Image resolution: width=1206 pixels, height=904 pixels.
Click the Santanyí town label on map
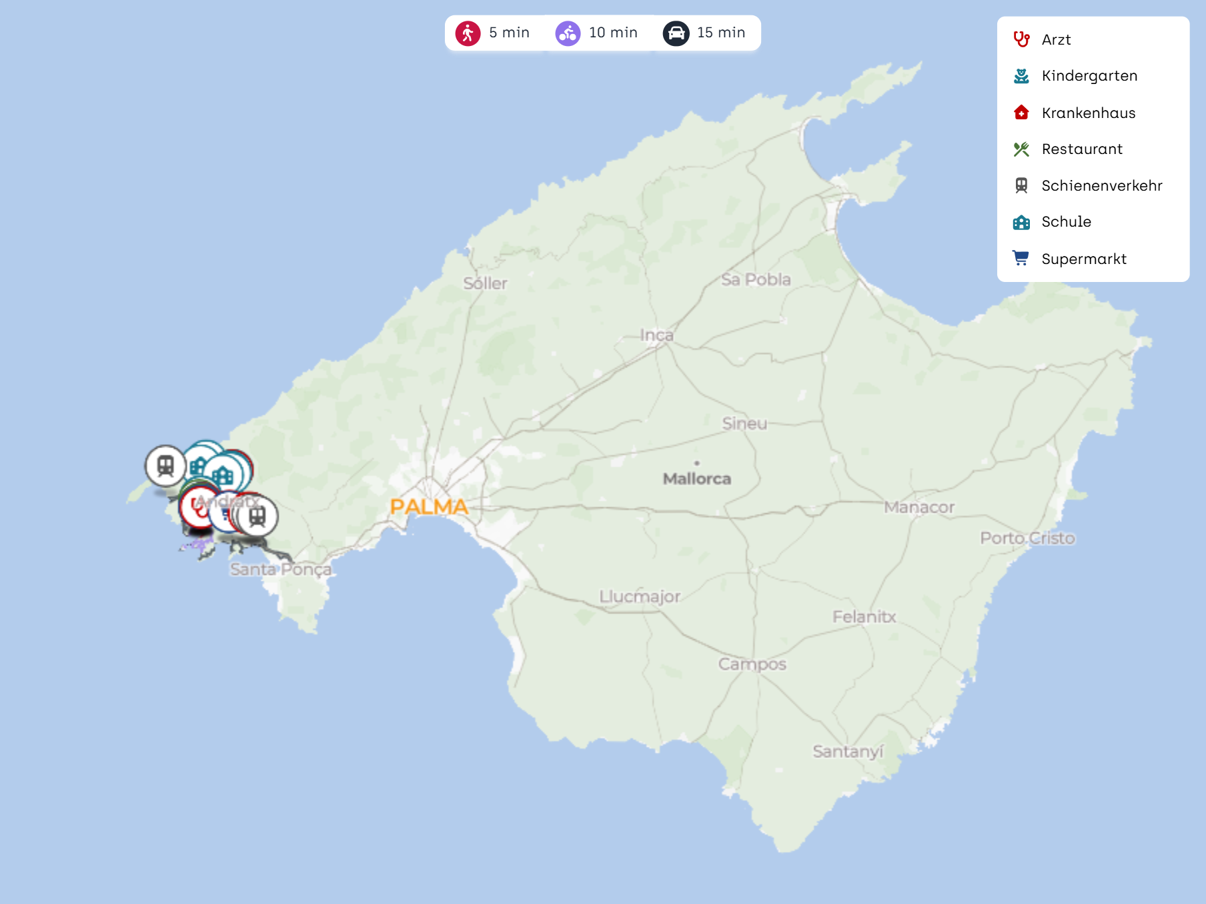click(x=848, y=751)
